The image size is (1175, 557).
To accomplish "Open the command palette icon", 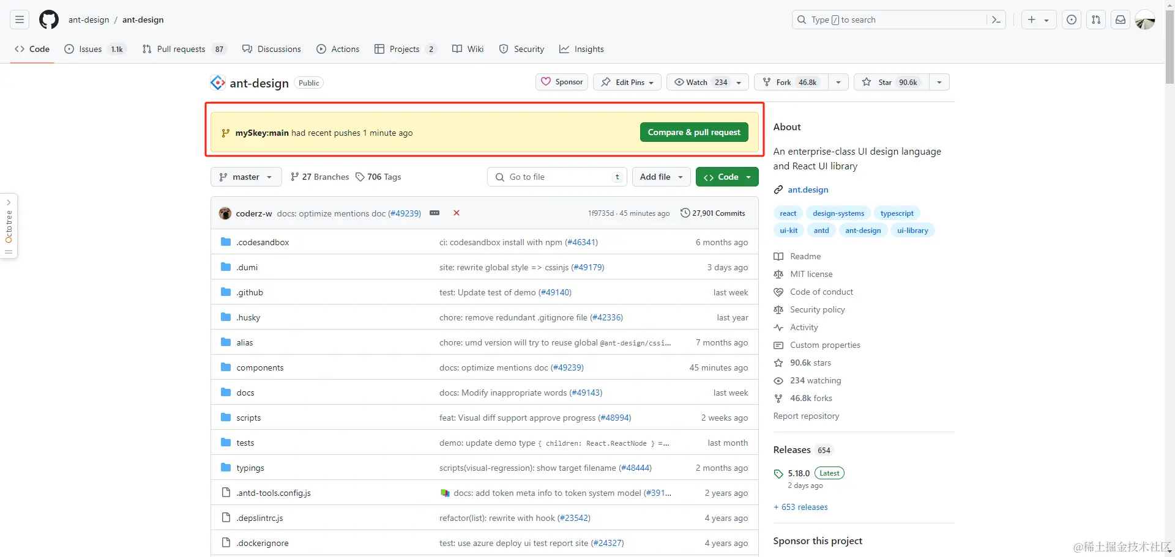I will [996, 20].
